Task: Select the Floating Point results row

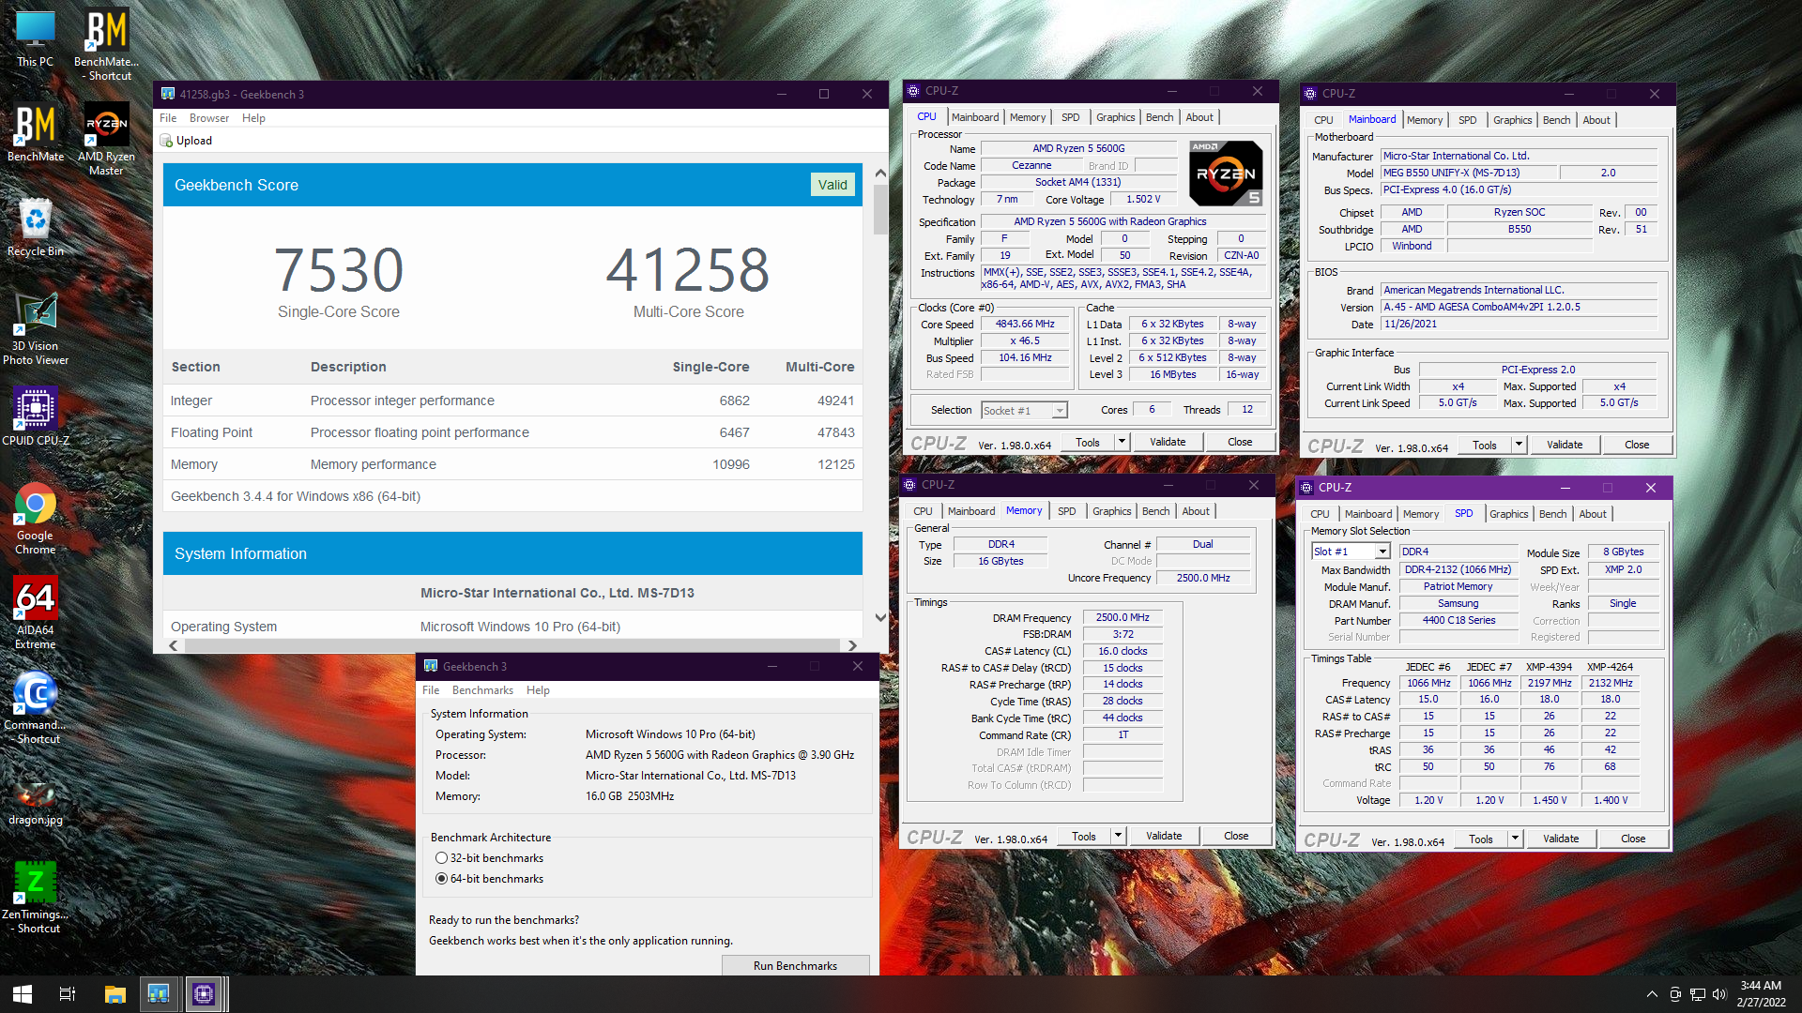Action: pos(512,432)
